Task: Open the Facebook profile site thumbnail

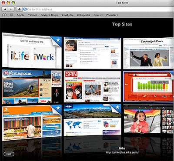Action: (92, 53)
